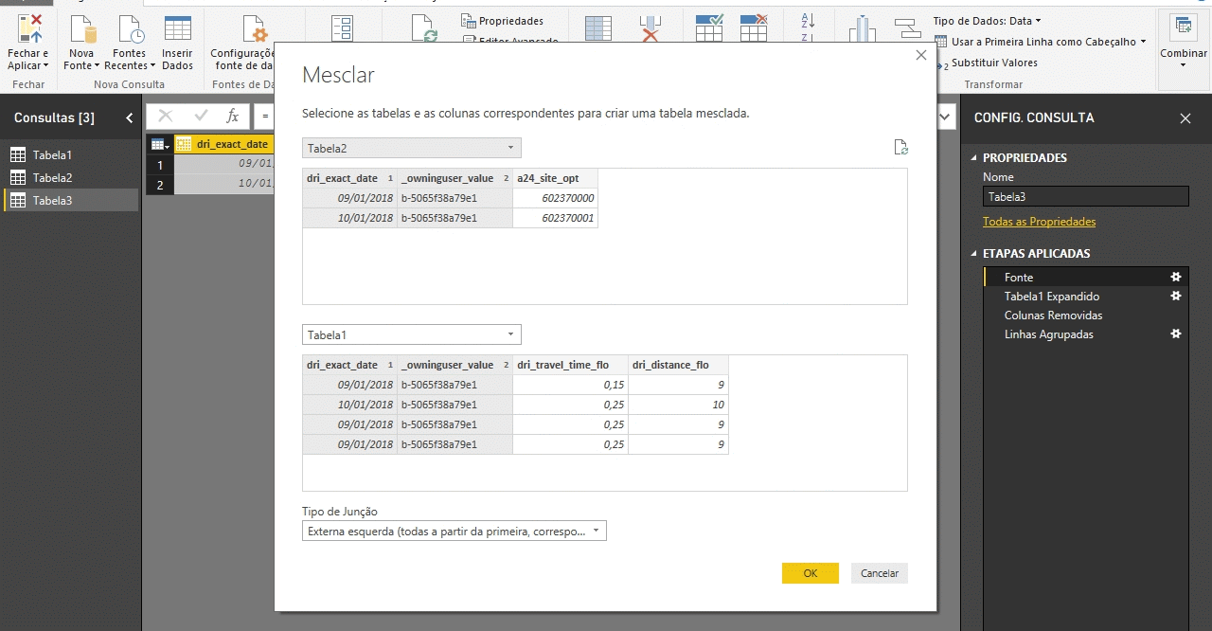Viewport: 1212px width, 631px height.
Task: Click the Nome field containing Tabela3
Action: [x=1085, y=196]
